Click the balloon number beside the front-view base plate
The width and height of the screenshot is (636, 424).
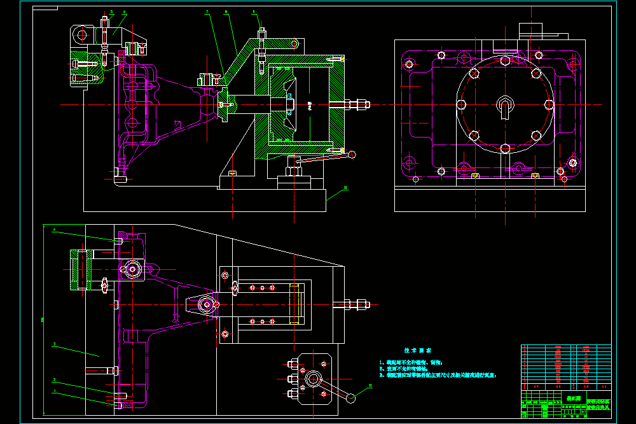tap(345, 188)
